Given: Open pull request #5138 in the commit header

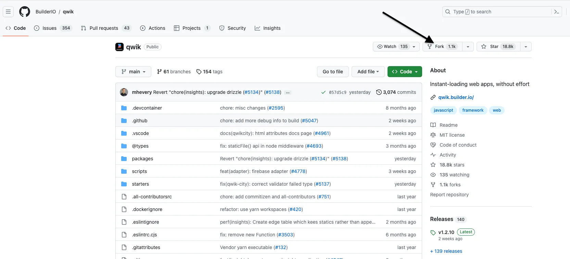Looking at the screenshot, I should [273, 92].
